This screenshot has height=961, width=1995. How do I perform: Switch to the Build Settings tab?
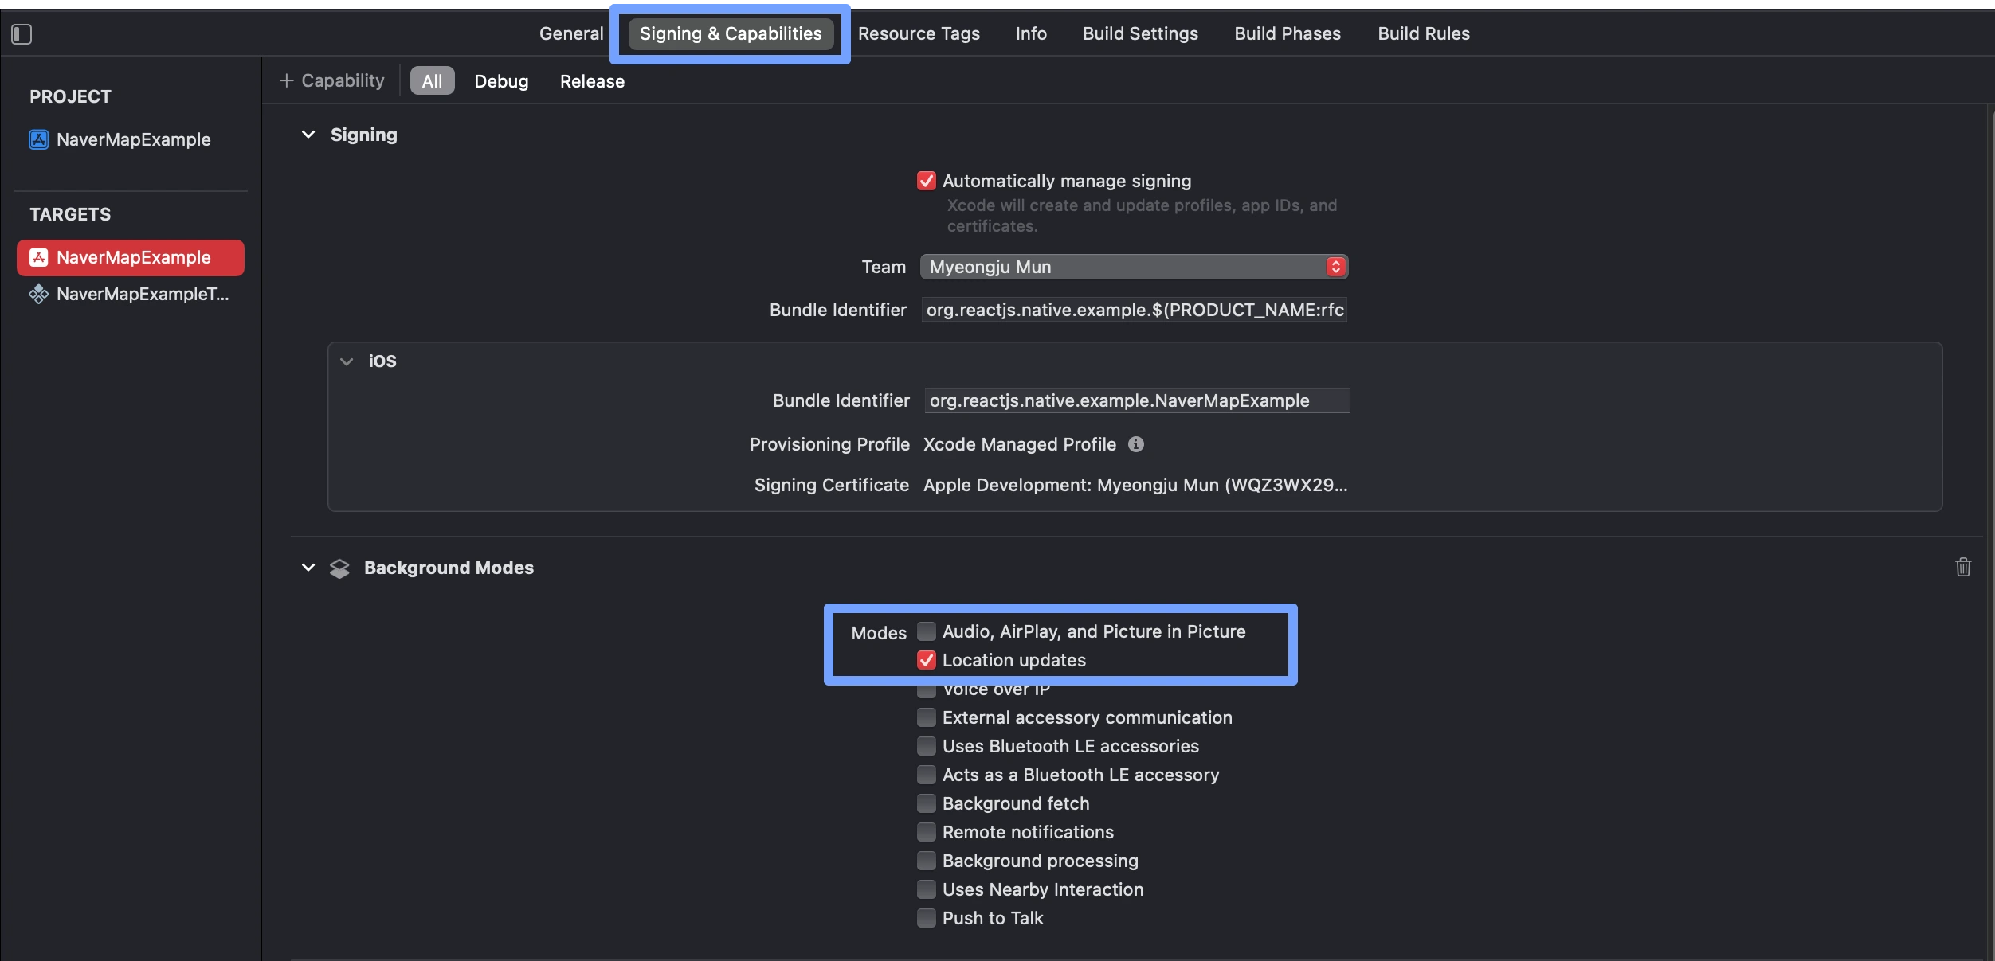click(1140, 33)
